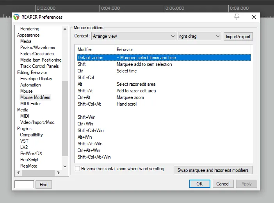
Task: Click the tree horizontal scroll right arrow
Action: pyautogui.click(x=59, y=173)
